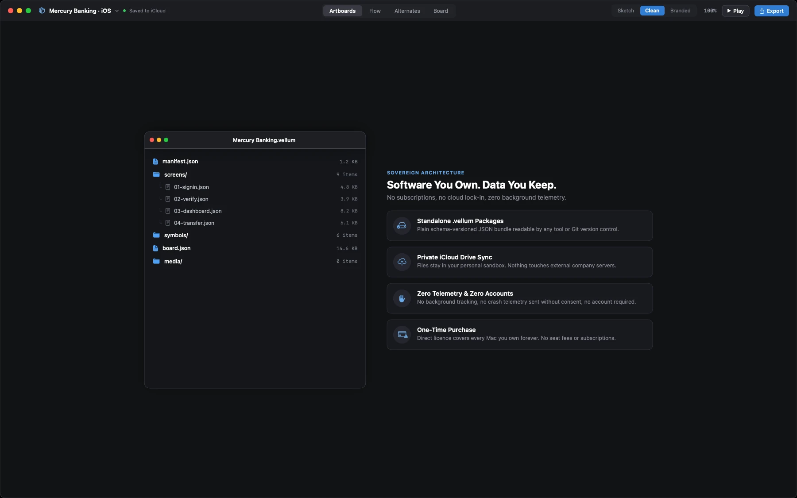
Task: Click the manifest.json file icon
Action: 155,162
